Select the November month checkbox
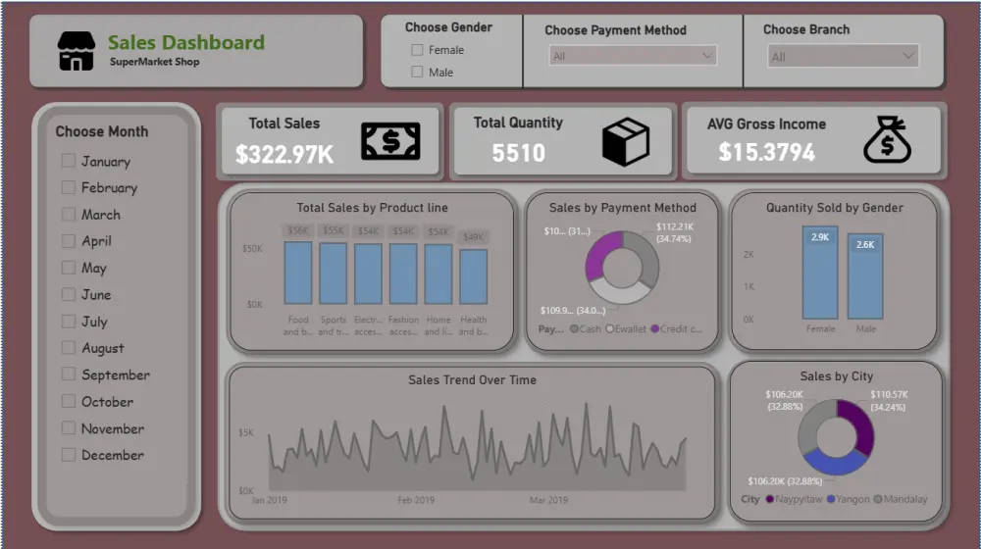Screen dimensions: 981x549 tap(69, 427)
